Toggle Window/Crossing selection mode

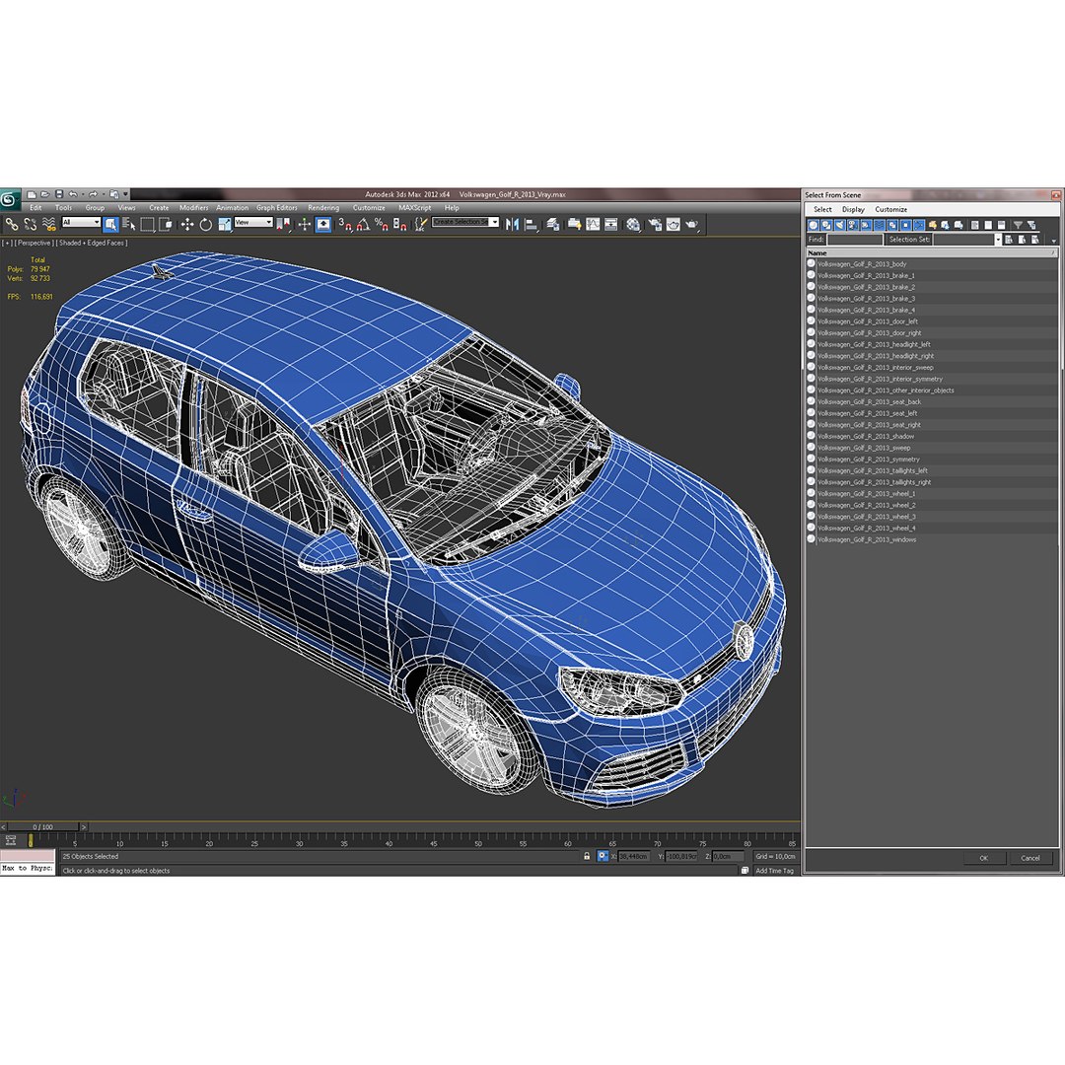pos(166,224)
